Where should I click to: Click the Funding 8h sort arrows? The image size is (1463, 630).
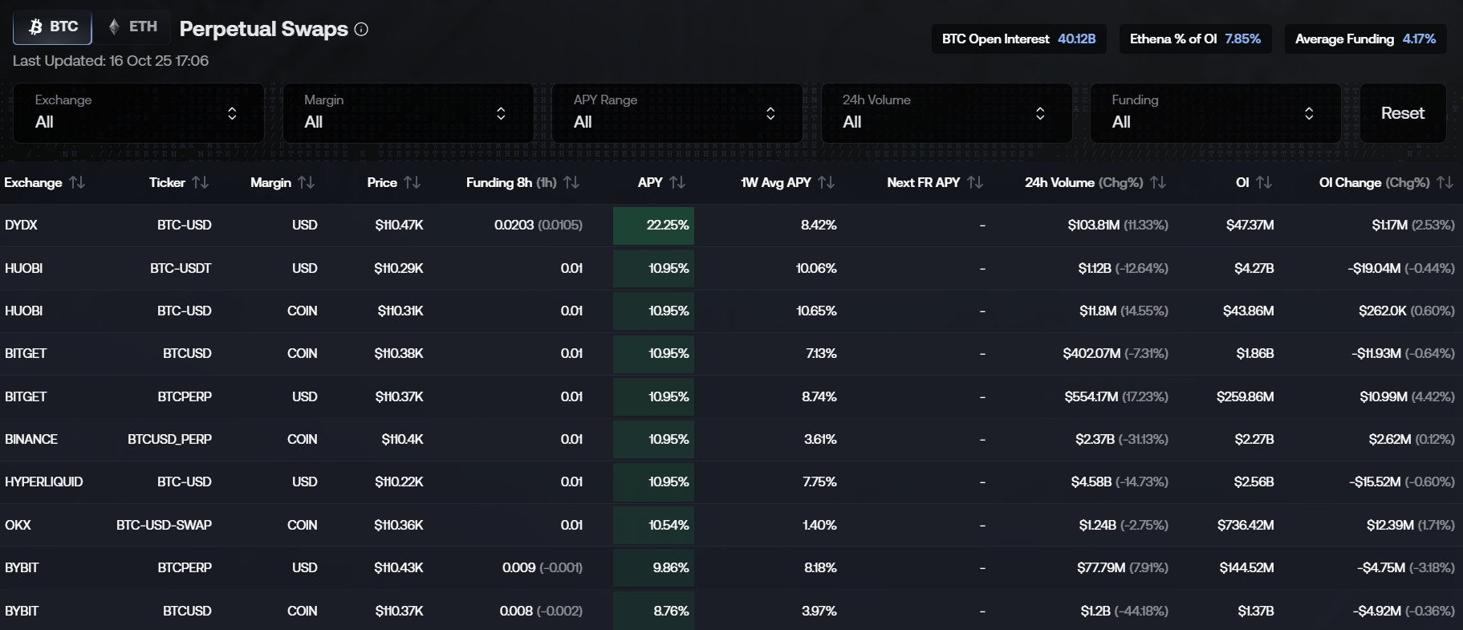pos(571,183)
